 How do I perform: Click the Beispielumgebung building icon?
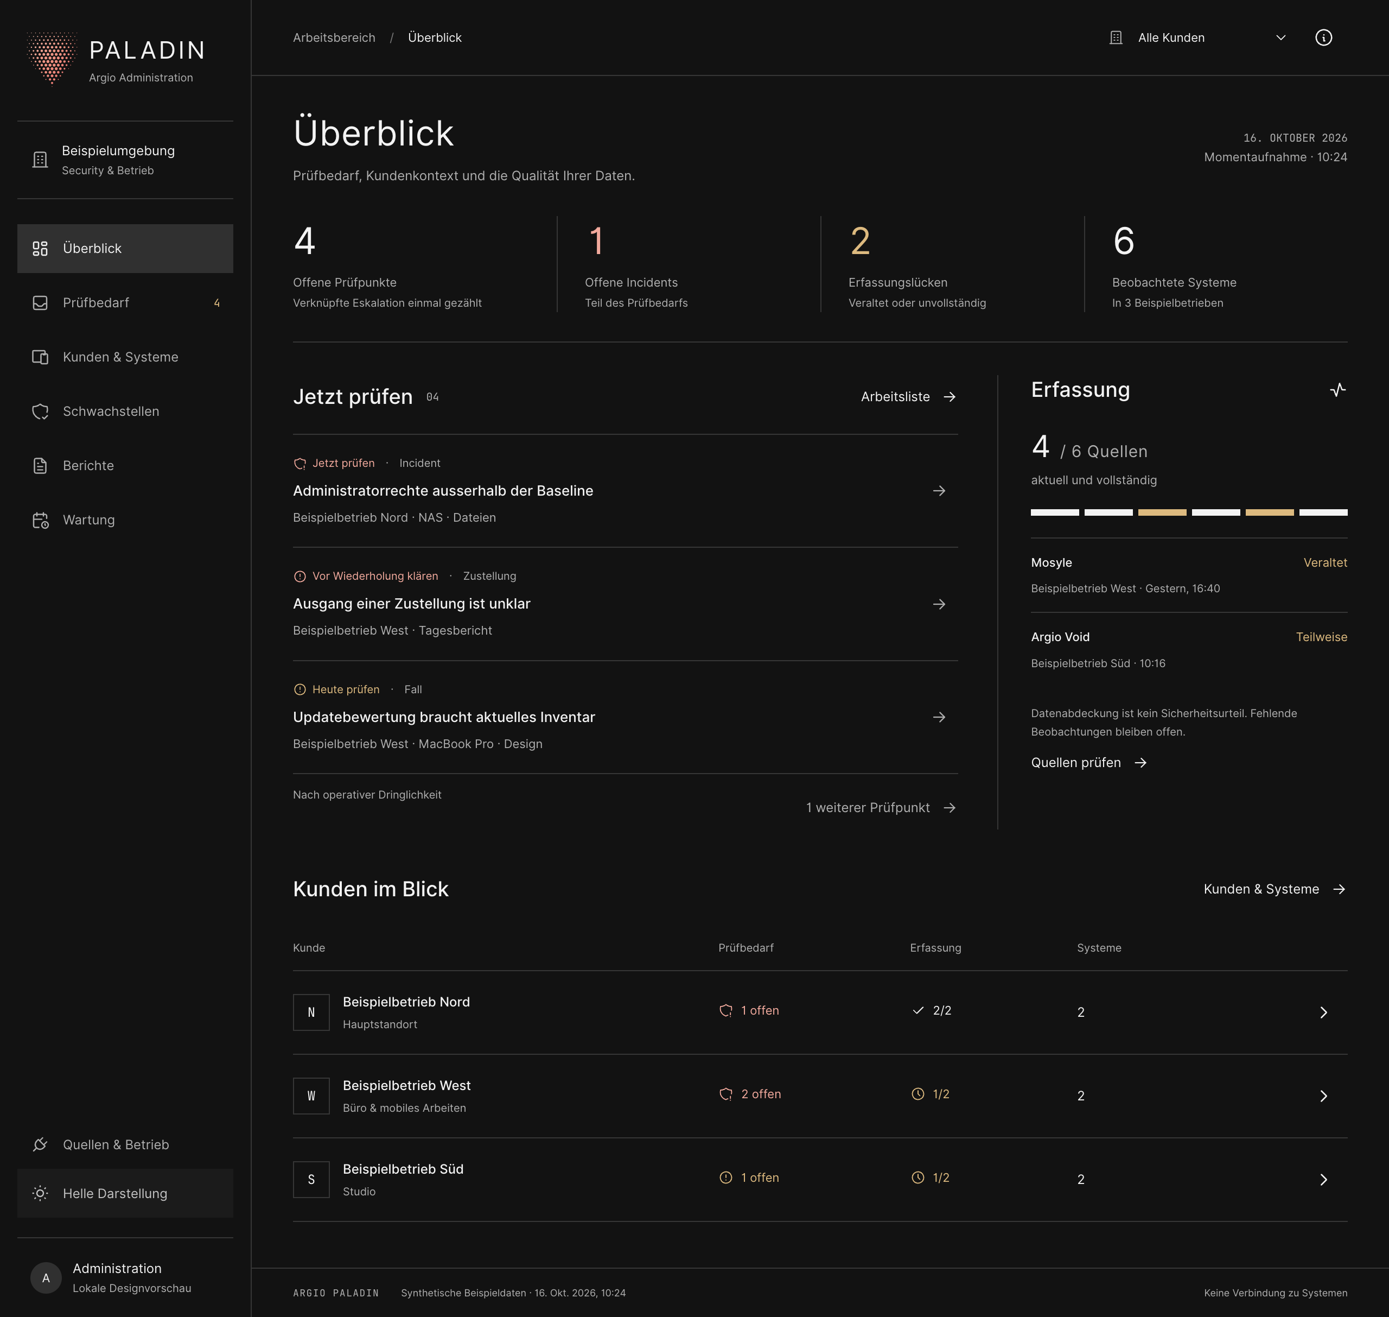click(41, 160)
